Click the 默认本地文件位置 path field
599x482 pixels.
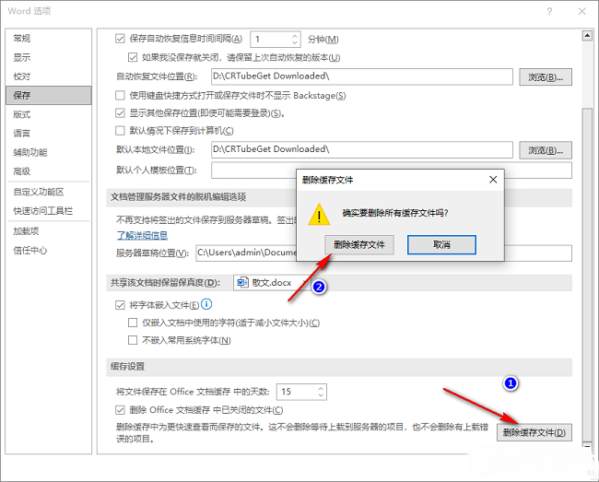[x=362, y=149]
